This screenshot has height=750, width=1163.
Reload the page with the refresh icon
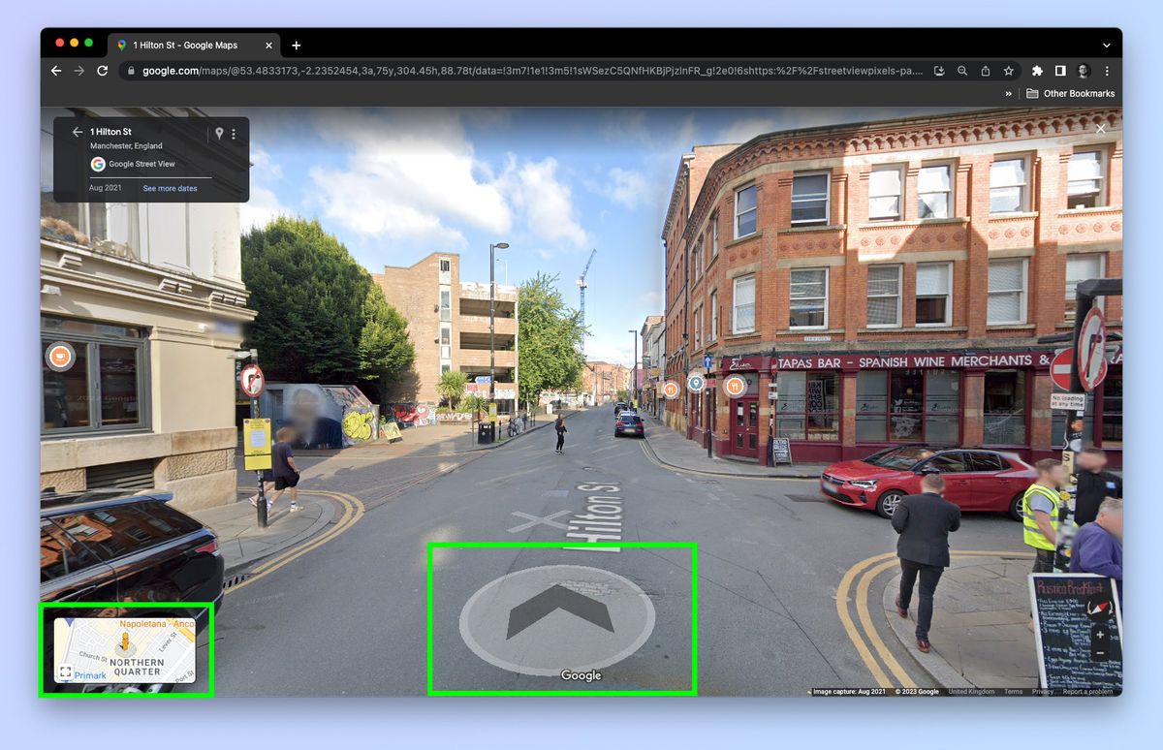click(x=101, y=71)
